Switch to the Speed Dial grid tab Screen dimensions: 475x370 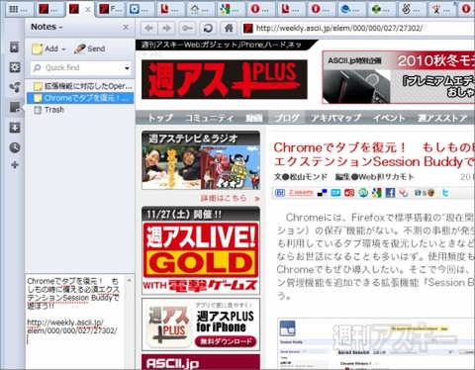pyautogui.click(x=19, y=9)
